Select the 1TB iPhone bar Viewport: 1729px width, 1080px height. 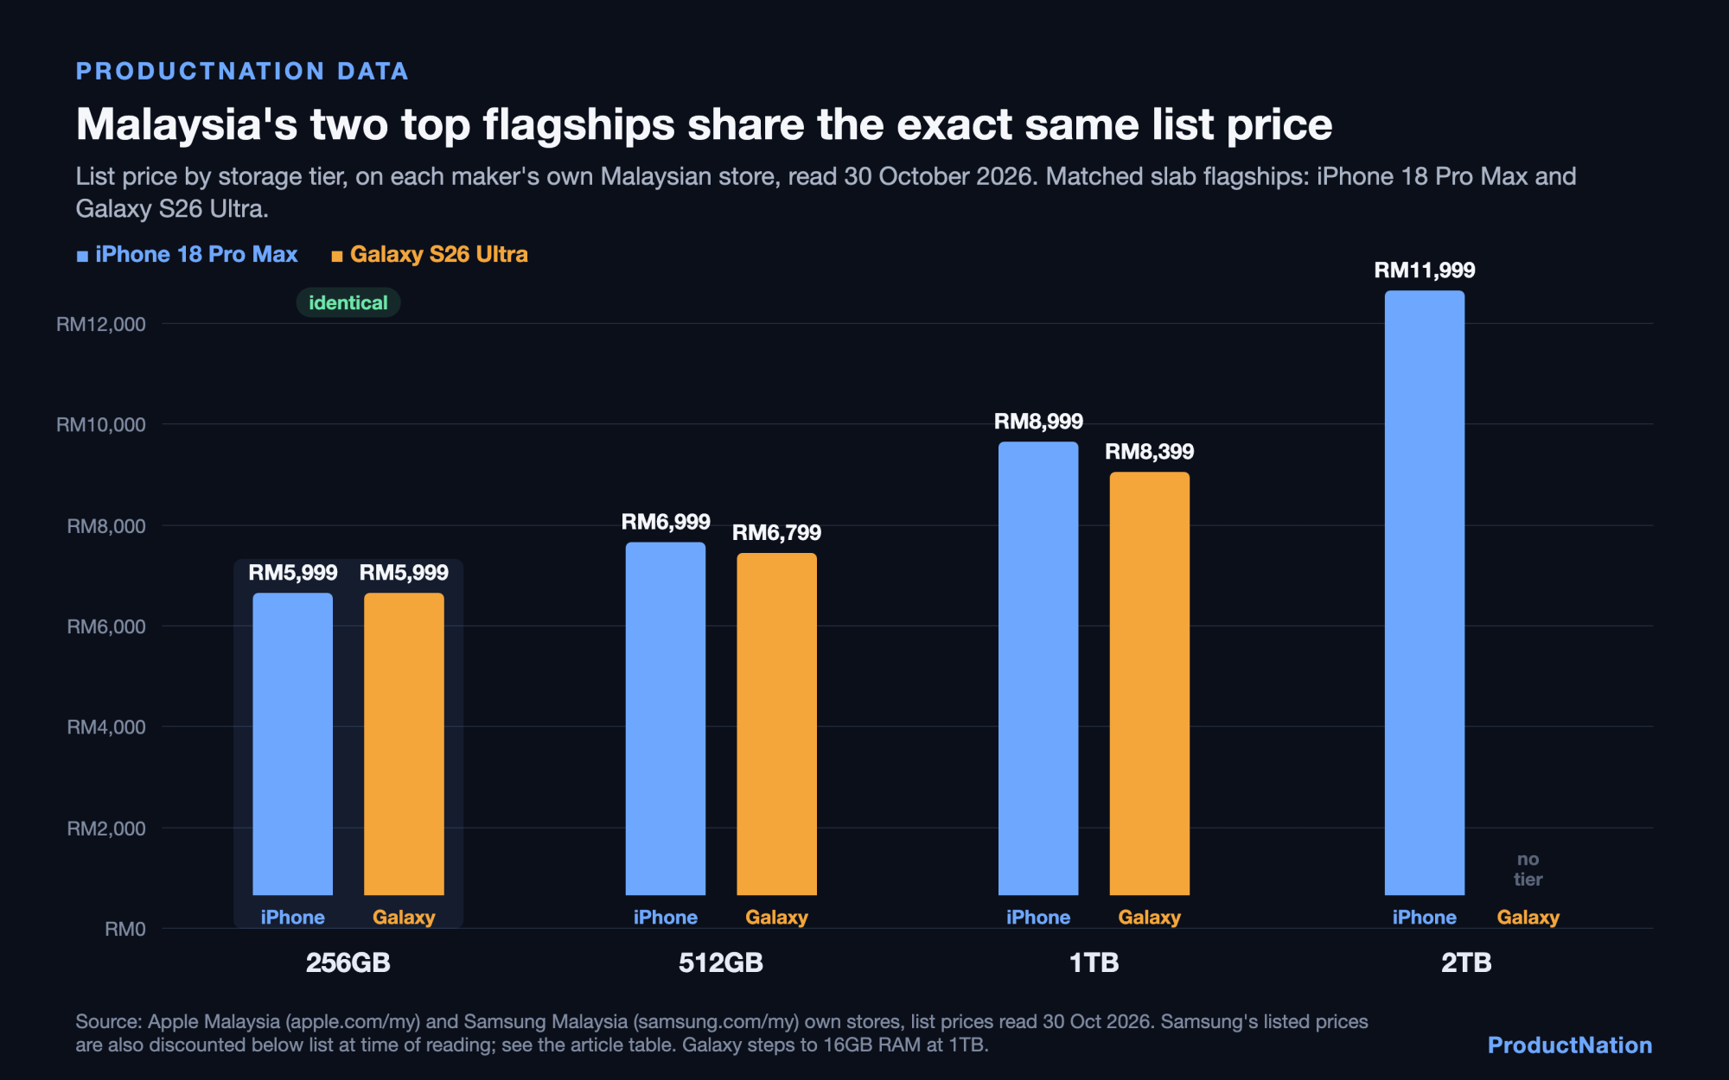(1038, 669)
